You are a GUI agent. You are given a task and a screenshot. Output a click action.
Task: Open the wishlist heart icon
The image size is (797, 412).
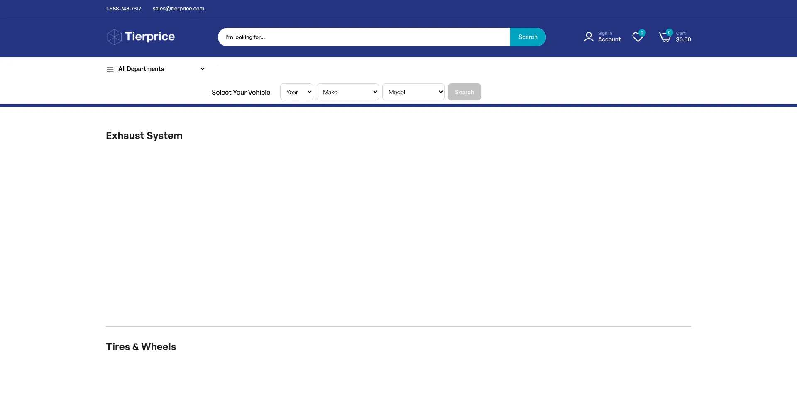637,37
